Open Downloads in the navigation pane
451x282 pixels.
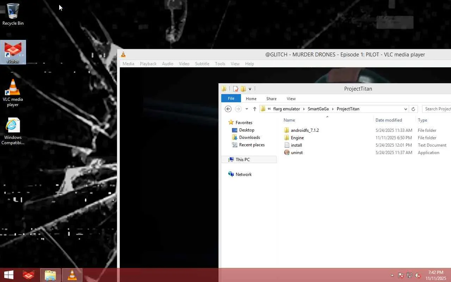pos(249,137)
